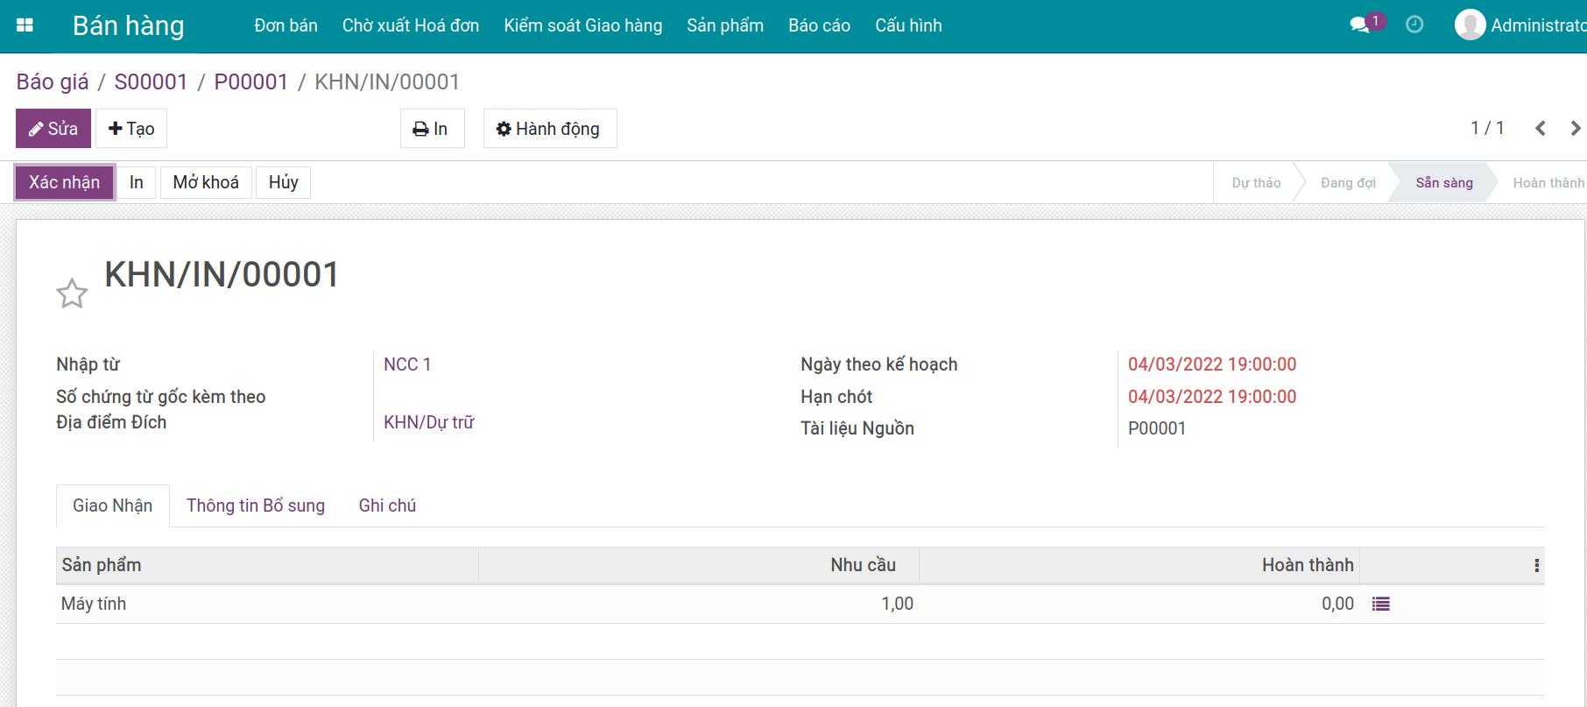
Task: Open the optional columns kebab menu
Action: pyautogui.click(x=1536, y=566)
